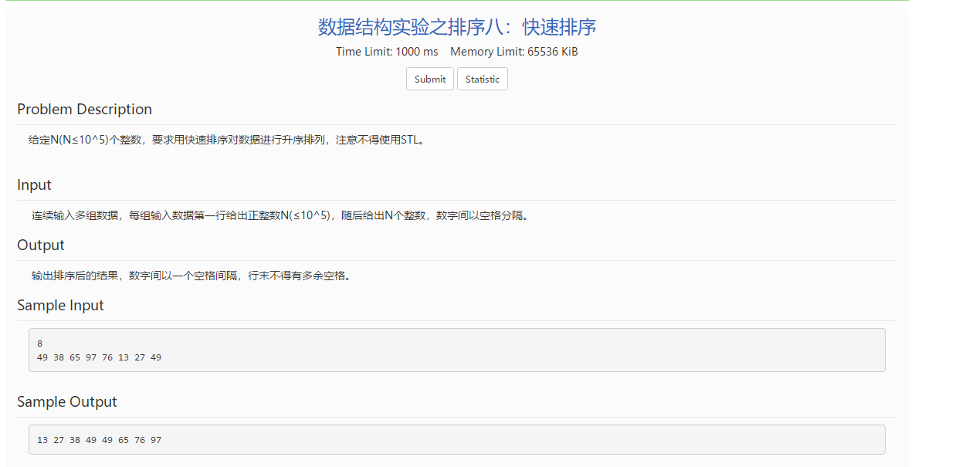
Task: Click the input description starting 连续输入多组数据
Action: [282, 215]
